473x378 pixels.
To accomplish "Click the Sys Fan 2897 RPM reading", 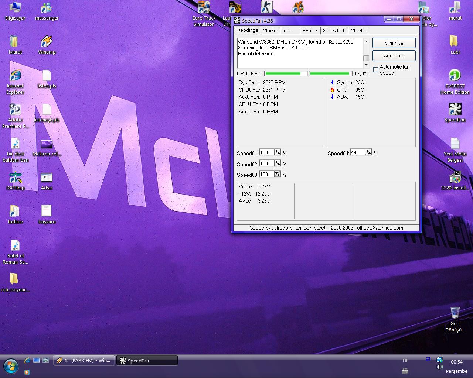I will pos(262,82).
